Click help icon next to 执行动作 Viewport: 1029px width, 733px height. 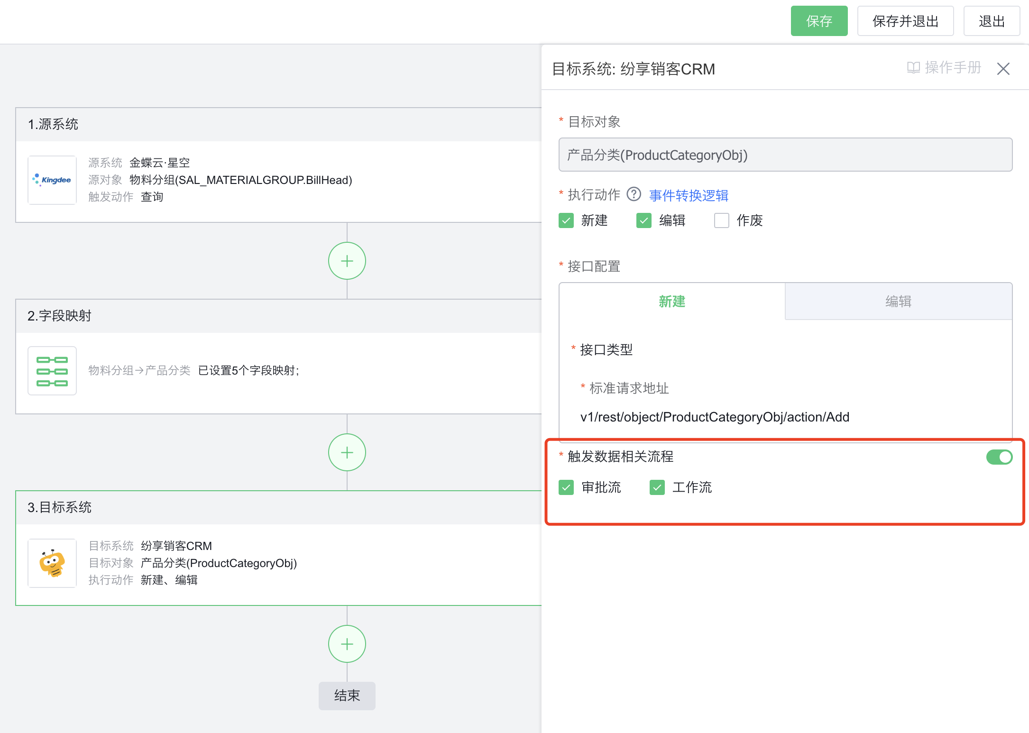(x=634, y=194)
